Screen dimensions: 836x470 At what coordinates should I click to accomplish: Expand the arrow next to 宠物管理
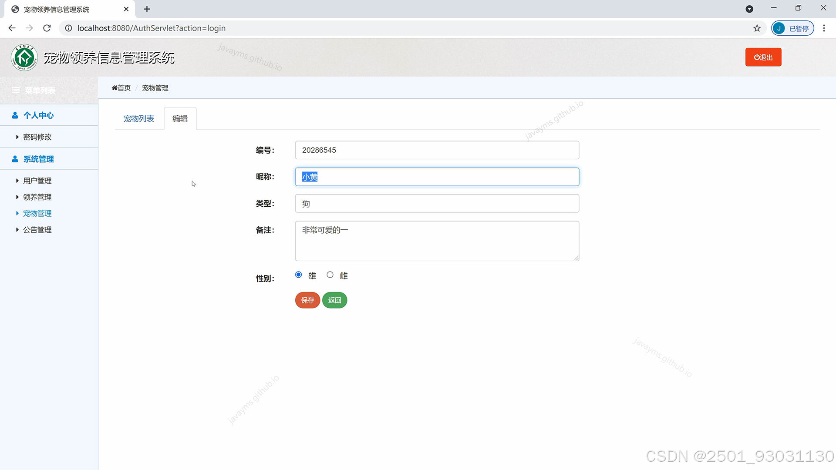[17, 213]
